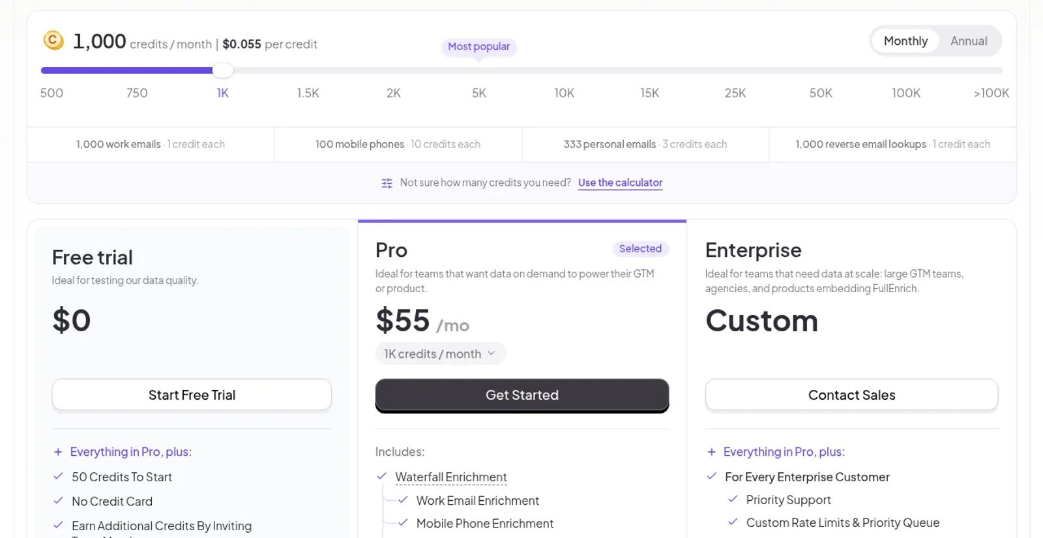Click checkmark next to Waterfall Enrichment
The width and height of the screenshot is (1043, 538).
382,477
